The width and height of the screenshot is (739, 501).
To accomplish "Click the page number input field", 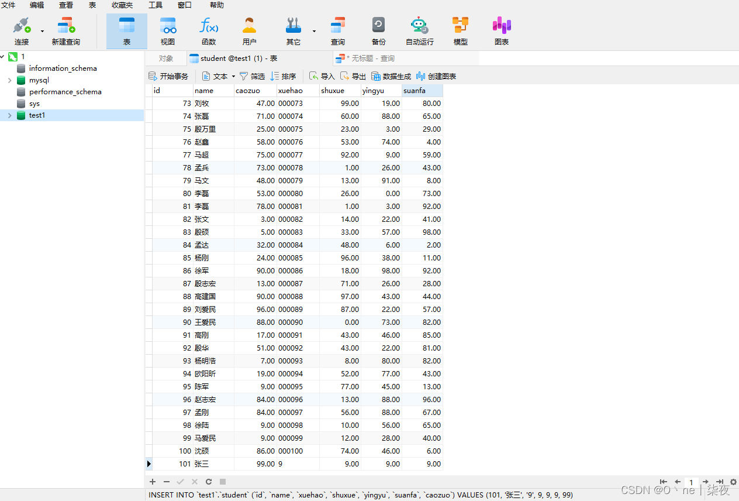I will pos(691,482).
